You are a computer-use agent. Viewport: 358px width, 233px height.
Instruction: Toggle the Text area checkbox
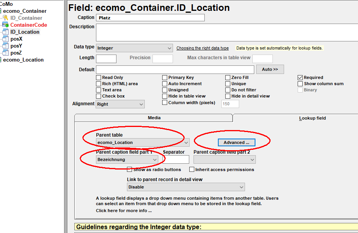click(x=98, y=90)
